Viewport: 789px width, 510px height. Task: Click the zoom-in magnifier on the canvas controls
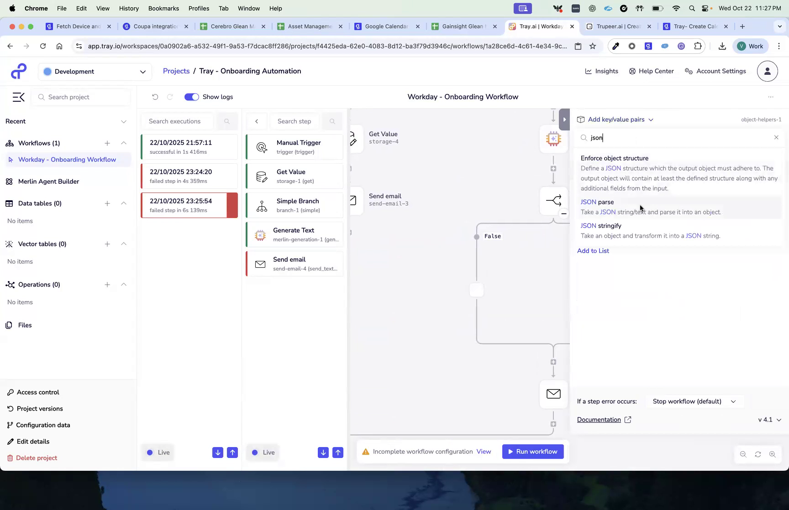pos(773,454)
